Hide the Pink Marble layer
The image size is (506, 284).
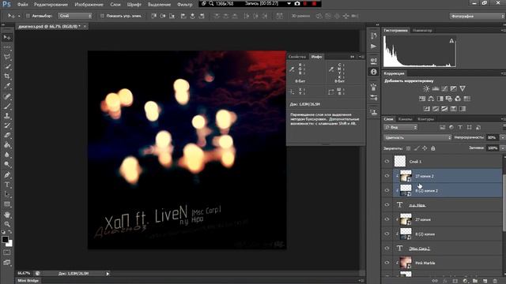[387, 263]
